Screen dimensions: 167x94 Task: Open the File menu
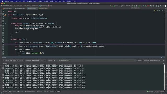coord(16,1)
